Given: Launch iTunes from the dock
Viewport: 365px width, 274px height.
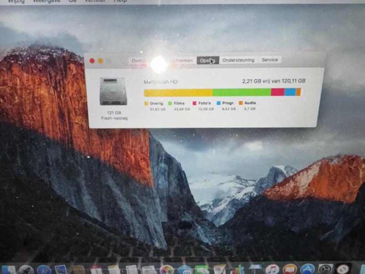Looking at the screenshot, I should click(272, 269).
